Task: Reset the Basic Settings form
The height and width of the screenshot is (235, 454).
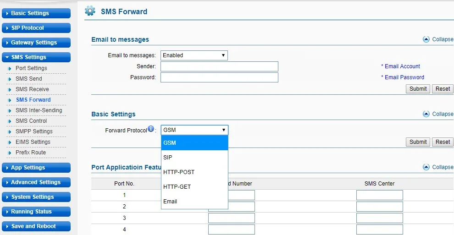Action: (443, 142)
